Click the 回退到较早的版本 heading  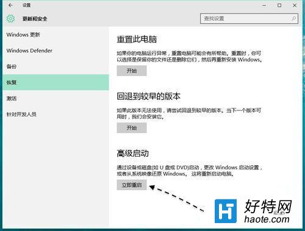[x=148, y=96]
